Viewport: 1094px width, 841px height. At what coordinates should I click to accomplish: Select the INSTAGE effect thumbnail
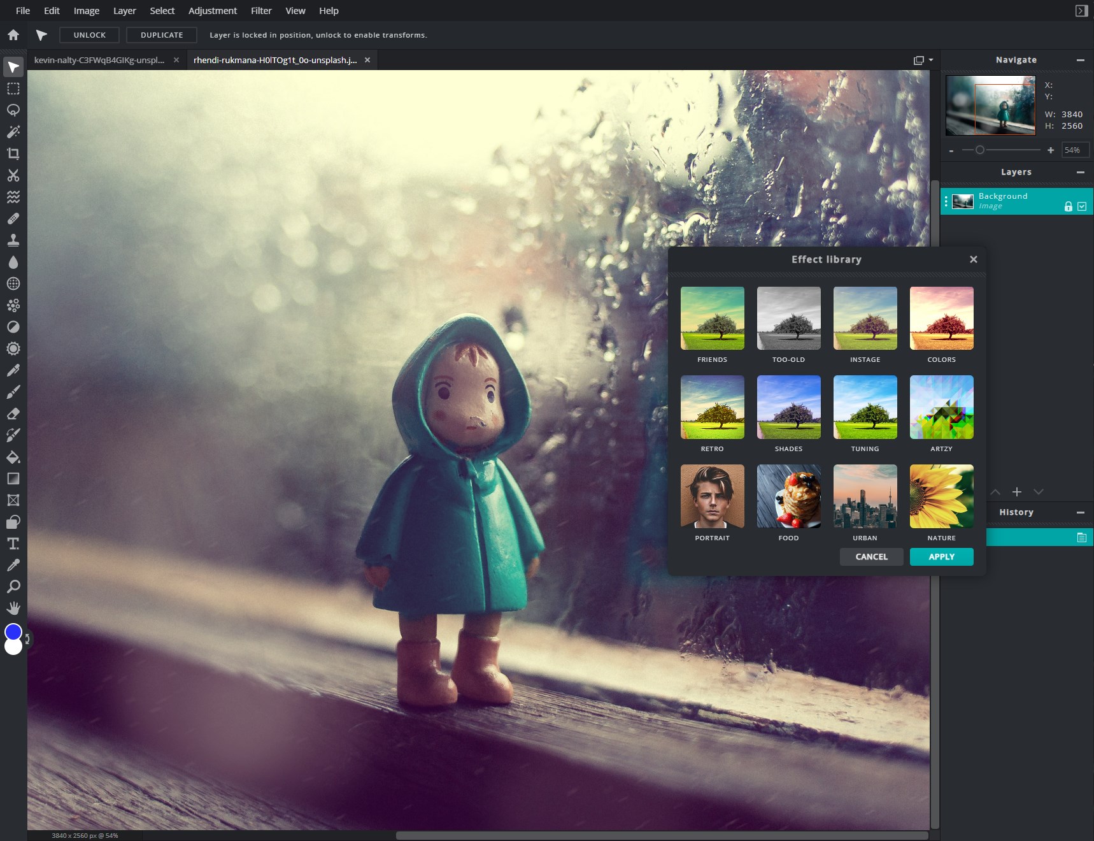point(865,318)
